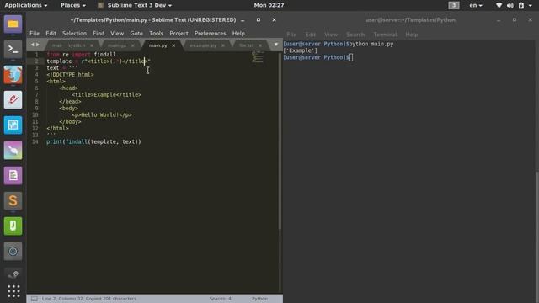Switch to the file.txt tab
This screenshot has width=539, height=303.
click(247, 45)
